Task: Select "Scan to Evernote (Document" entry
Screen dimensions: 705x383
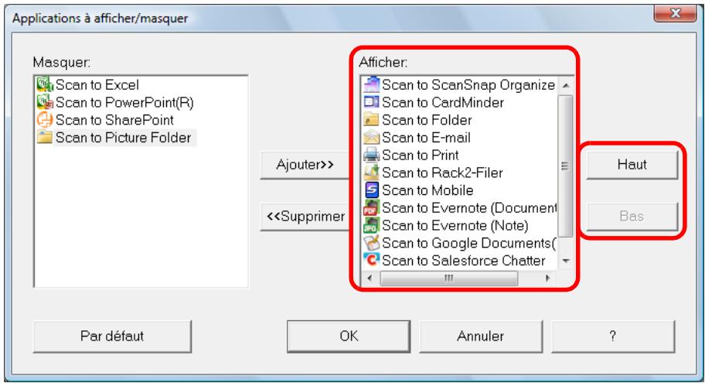Action: coord(469,207)
